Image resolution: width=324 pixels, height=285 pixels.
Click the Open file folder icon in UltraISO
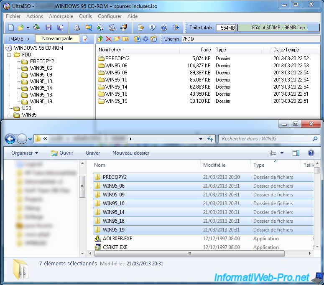click(x=20, y=28)
